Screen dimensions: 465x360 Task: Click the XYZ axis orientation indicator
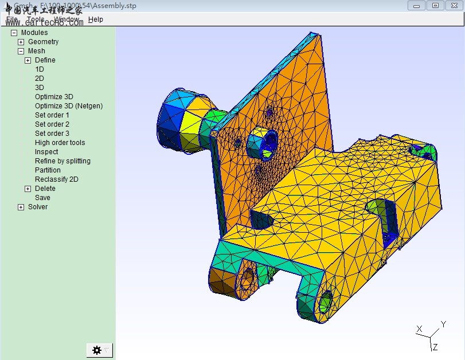click(x=431, y=336)
